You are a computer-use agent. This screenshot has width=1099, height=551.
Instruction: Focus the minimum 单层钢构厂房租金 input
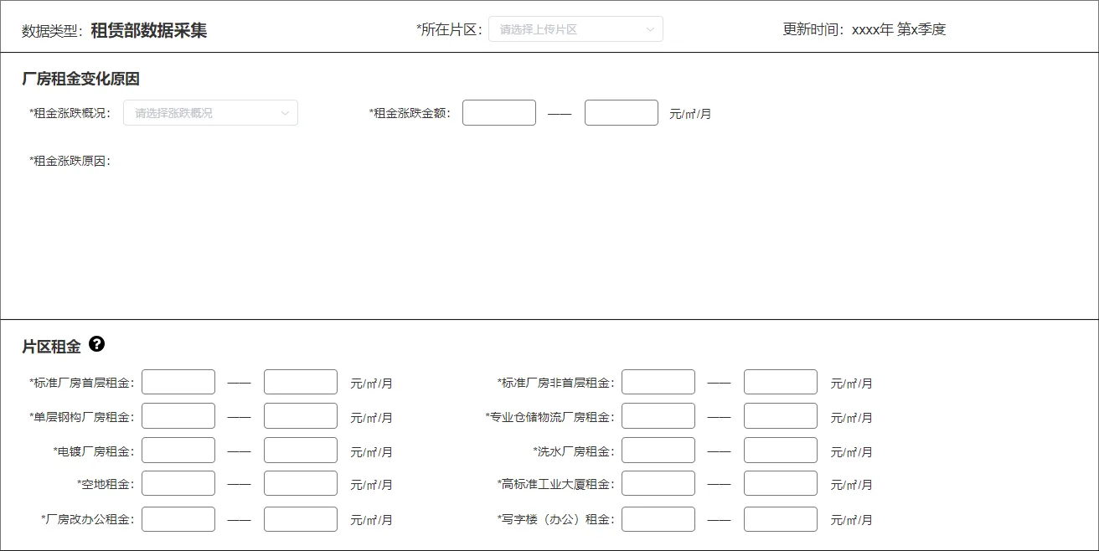pyautogui.click(x=178, y=416)
